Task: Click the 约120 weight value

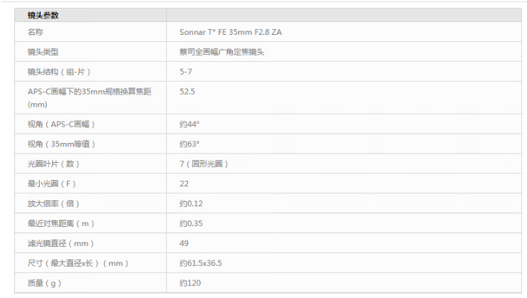Action: (x=190, y=283)
